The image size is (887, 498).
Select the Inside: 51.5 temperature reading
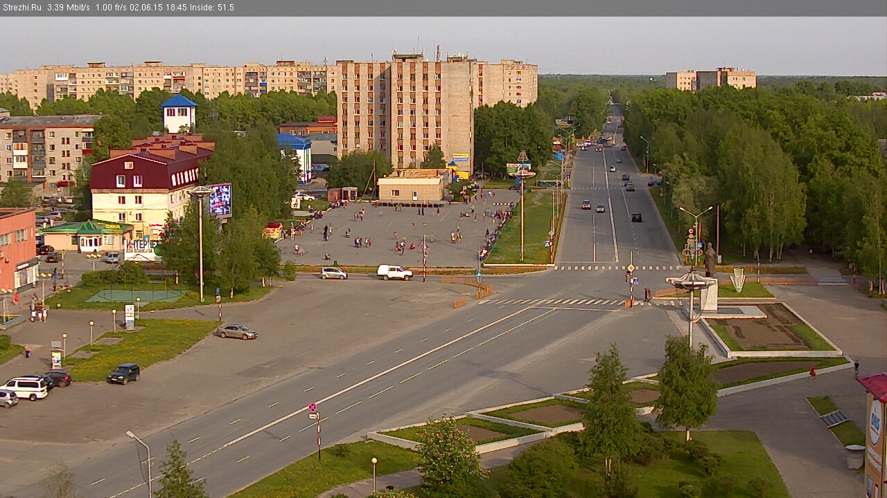pos(213,8)
